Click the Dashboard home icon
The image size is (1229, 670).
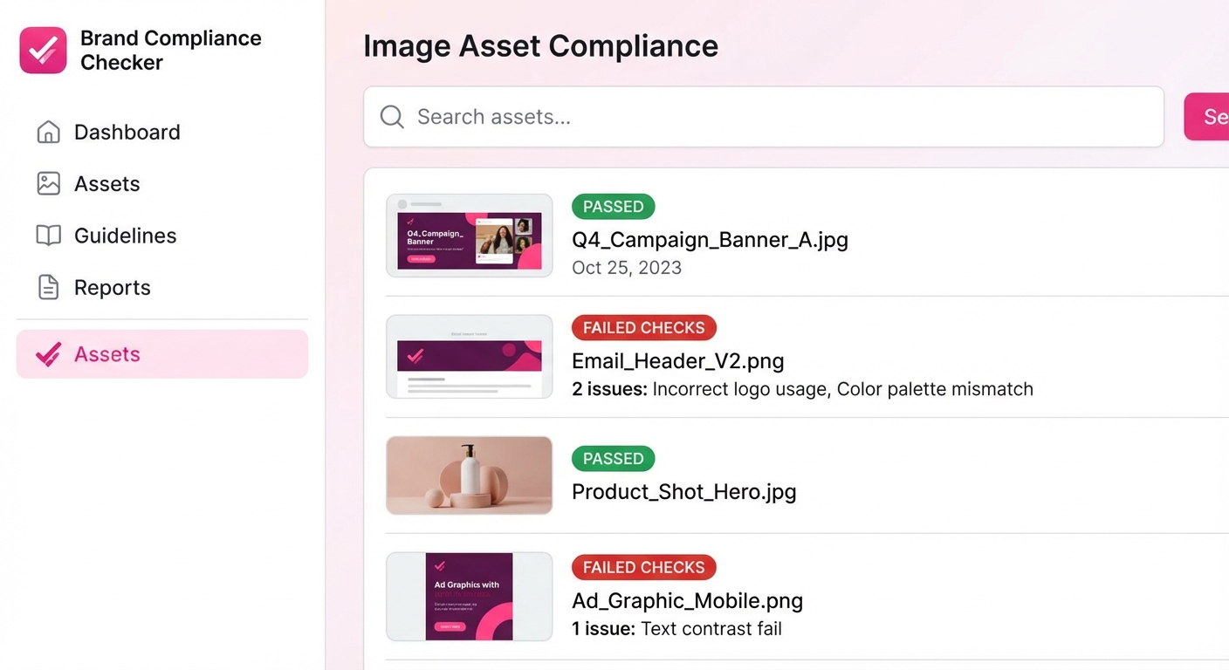[x=49, y=132]
